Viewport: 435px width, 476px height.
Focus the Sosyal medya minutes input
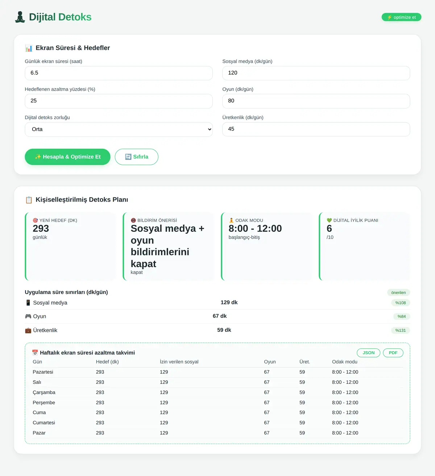[x=316, y=73]
